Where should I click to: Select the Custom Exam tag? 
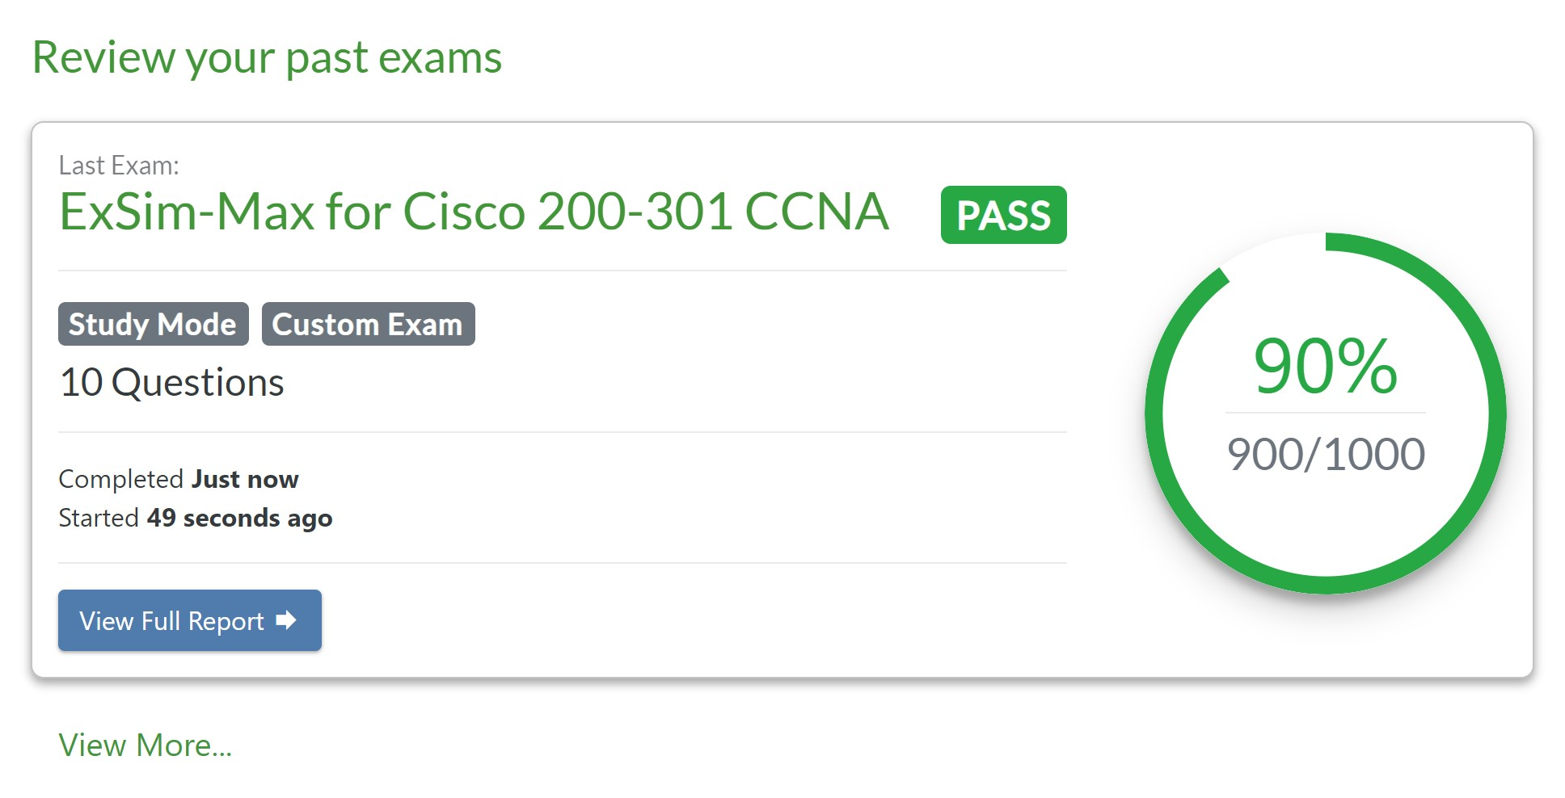click(x=368, y=325)
